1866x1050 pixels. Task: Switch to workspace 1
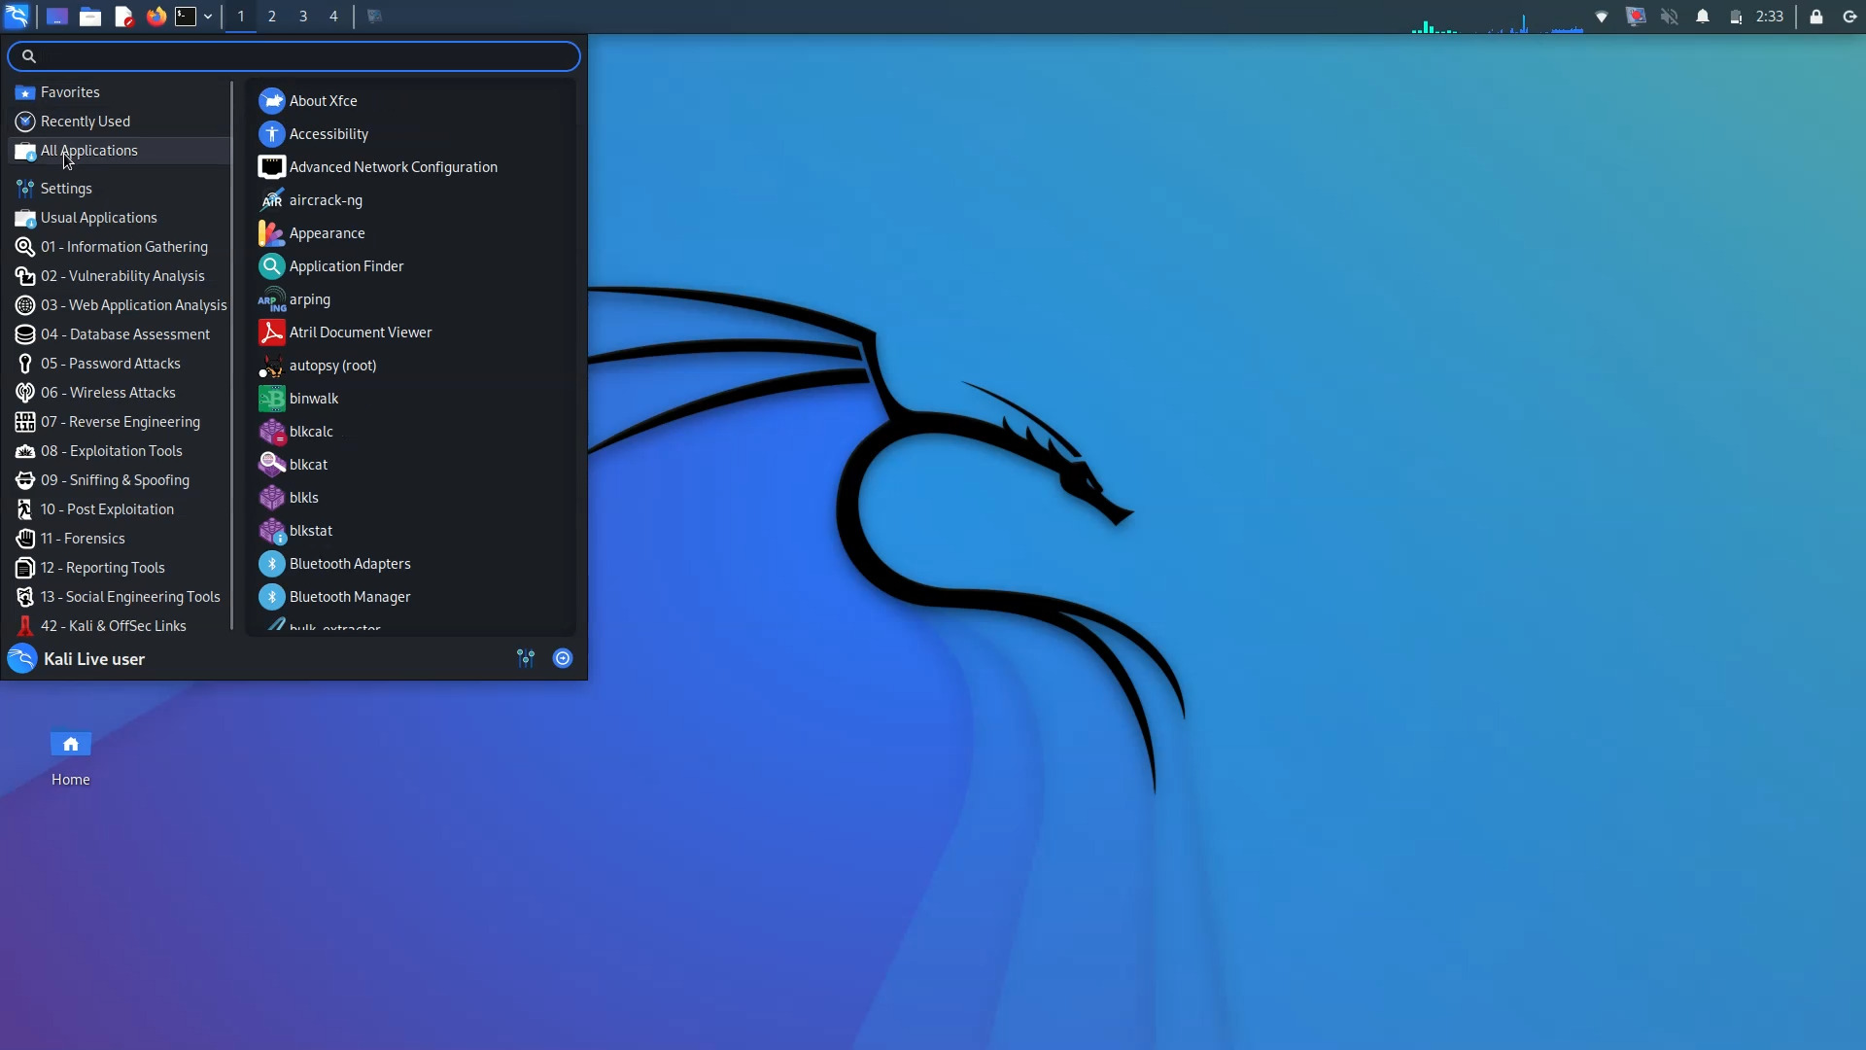point(241,17)
